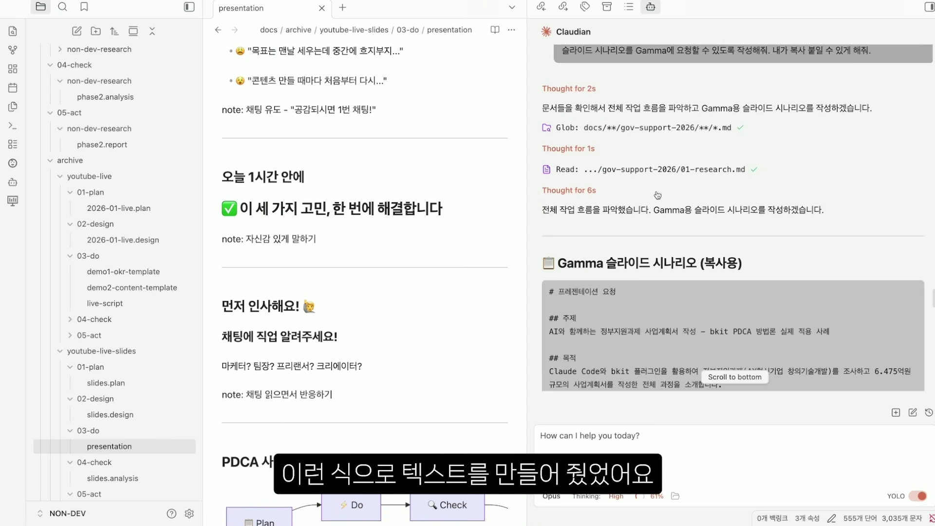Screen dimensions: 935x526
Task: Open the bookmarks pane
Action: (x=84, y=7)
